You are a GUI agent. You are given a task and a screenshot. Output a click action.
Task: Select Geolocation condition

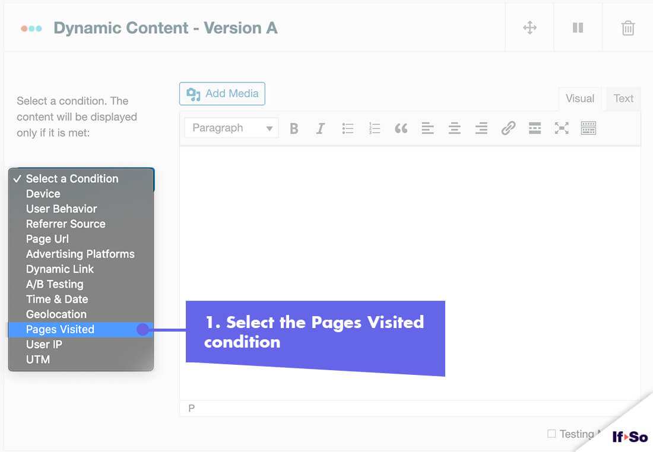click(81, 314)
